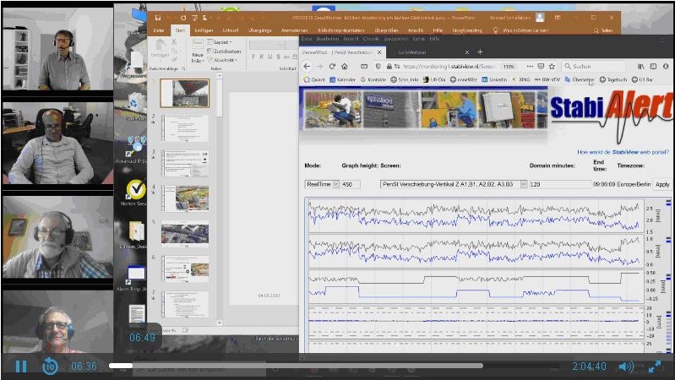This screenshot has height=380, width=675.
Task: Select slide 4 thumbnail with site photo
Action: (185, 198)
